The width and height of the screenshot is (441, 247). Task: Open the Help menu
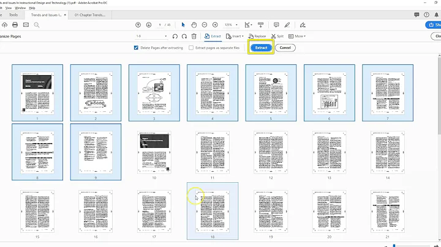click(x=32, y=8)
